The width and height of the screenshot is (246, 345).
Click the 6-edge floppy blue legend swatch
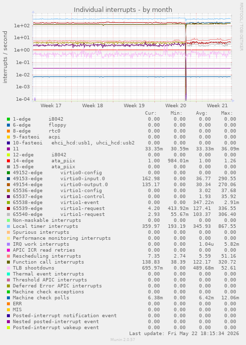(x=8, y=125)
